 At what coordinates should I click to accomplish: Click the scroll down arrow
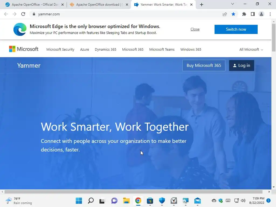[274, 187]
